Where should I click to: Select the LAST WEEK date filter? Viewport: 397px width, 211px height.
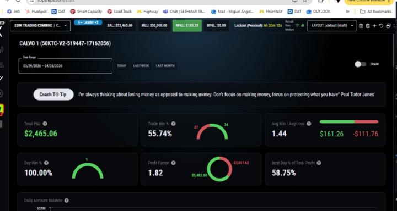141,66
